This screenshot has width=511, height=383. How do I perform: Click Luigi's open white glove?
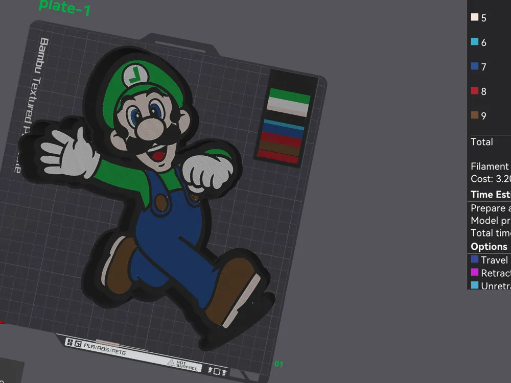pos(69,153)
